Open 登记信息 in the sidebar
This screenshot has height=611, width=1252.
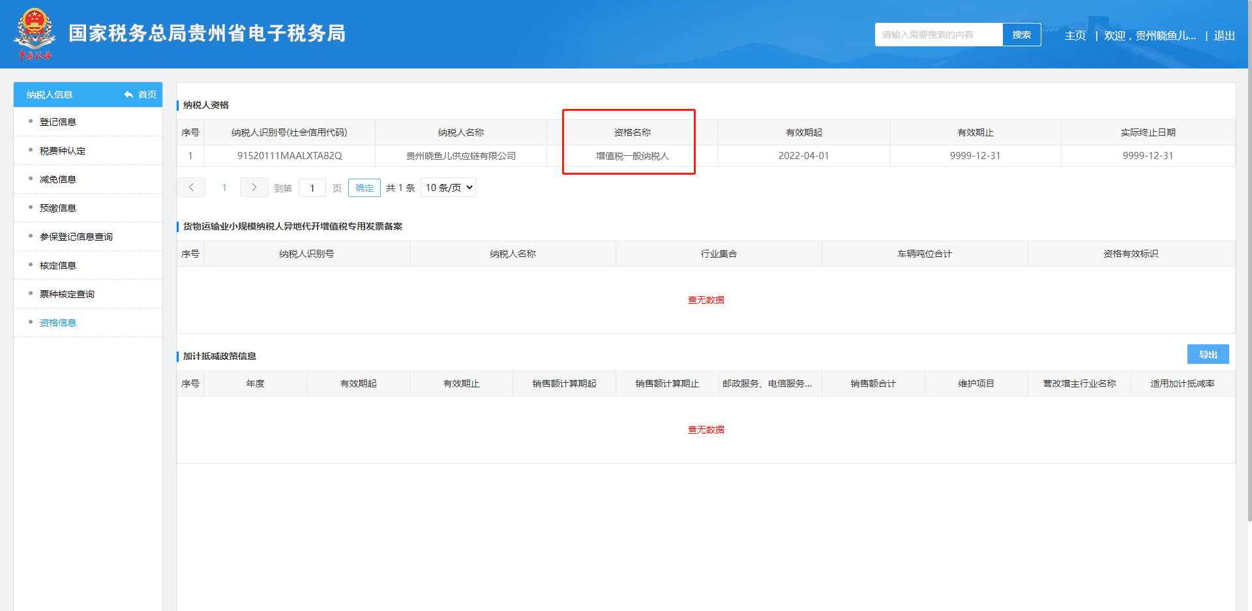(58, 122)
